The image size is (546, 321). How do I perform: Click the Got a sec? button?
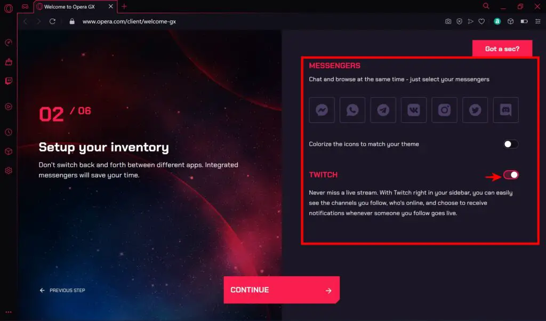click(x=502, y=49)
